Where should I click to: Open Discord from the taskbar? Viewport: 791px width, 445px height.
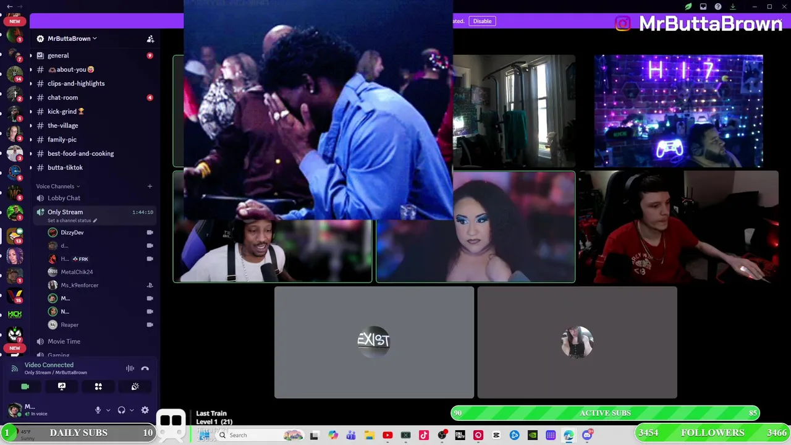tap(587, 435)
